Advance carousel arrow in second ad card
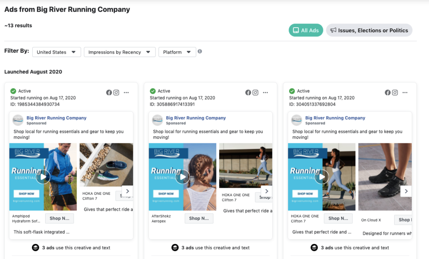The image size is (429, 259). [x=267, y=191]
